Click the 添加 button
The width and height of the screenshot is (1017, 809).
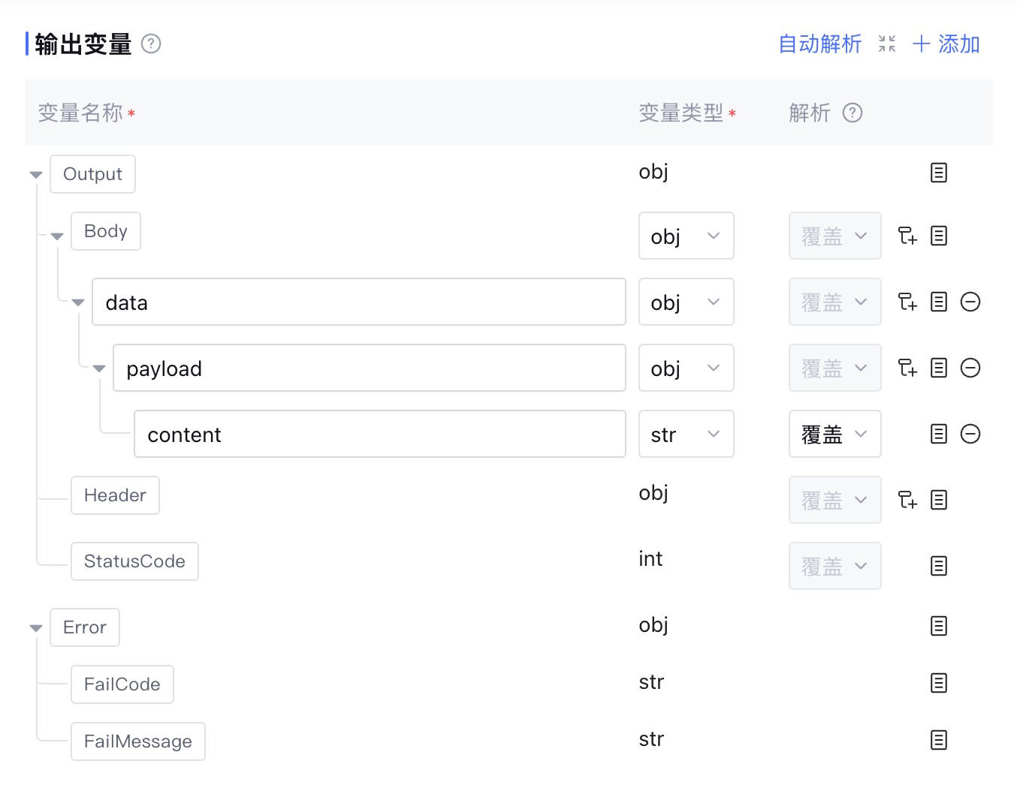pyautogui.click(x=946, y=44)
